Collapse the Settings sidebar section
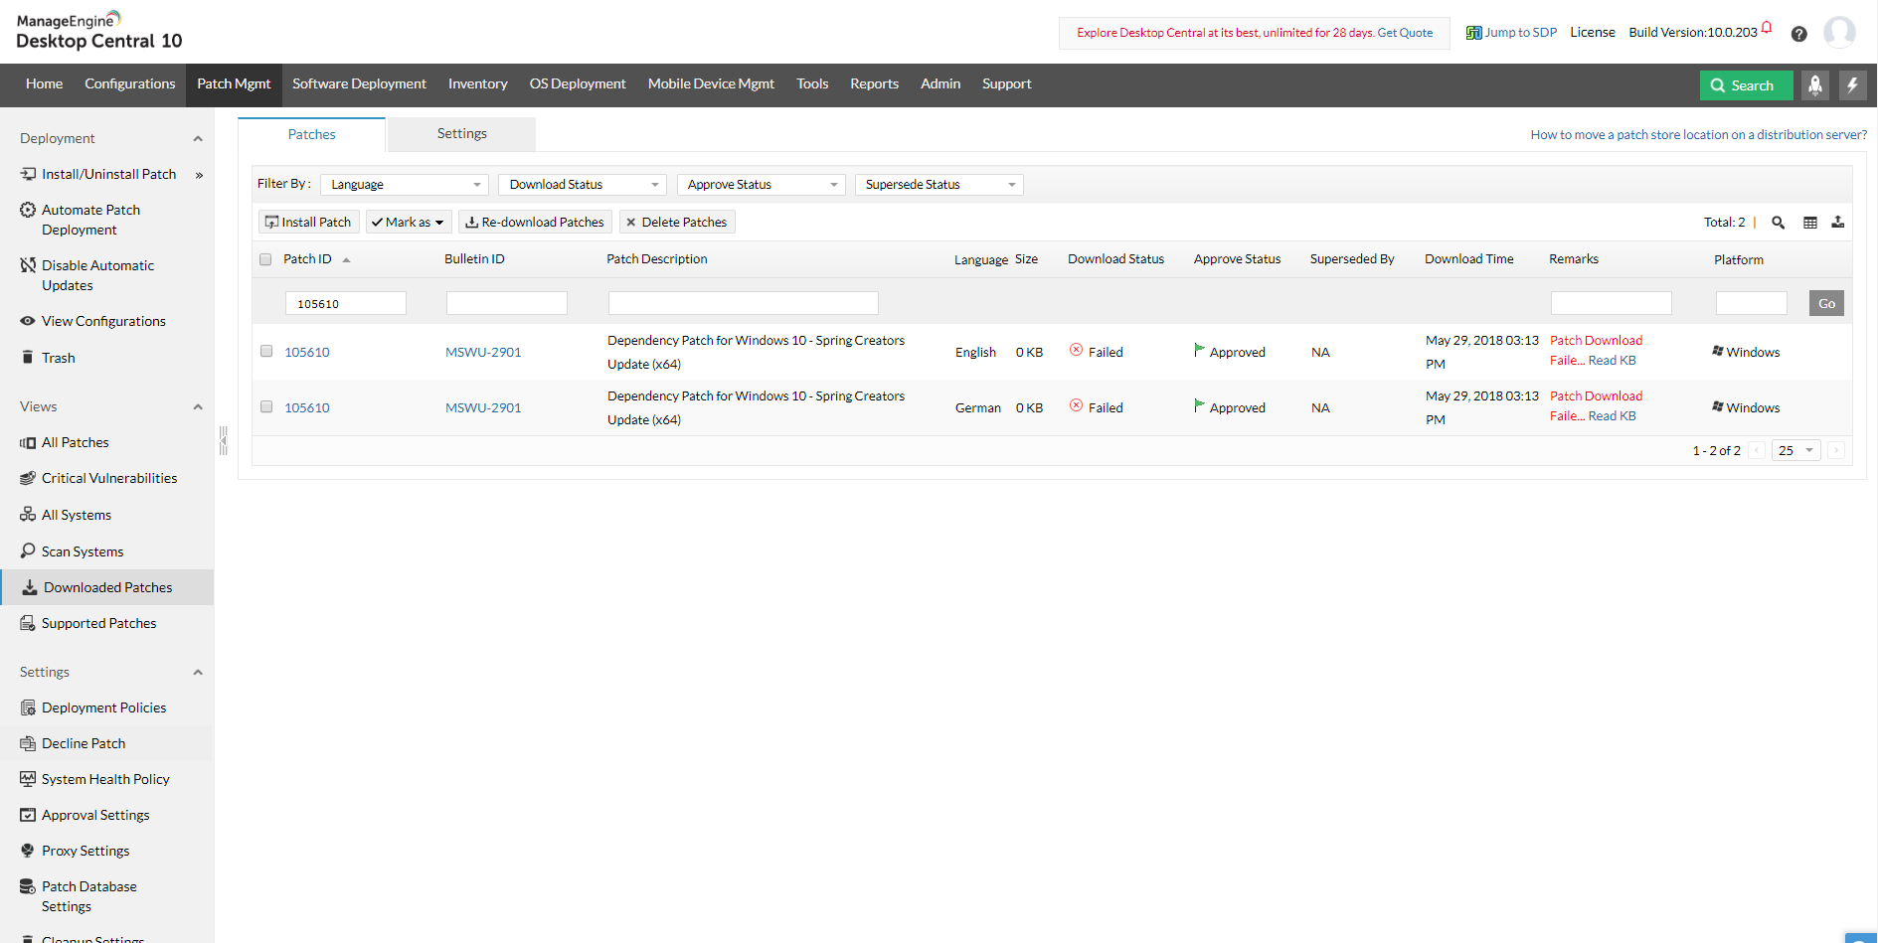This screenshot has width=1878, height=943. 198,672
